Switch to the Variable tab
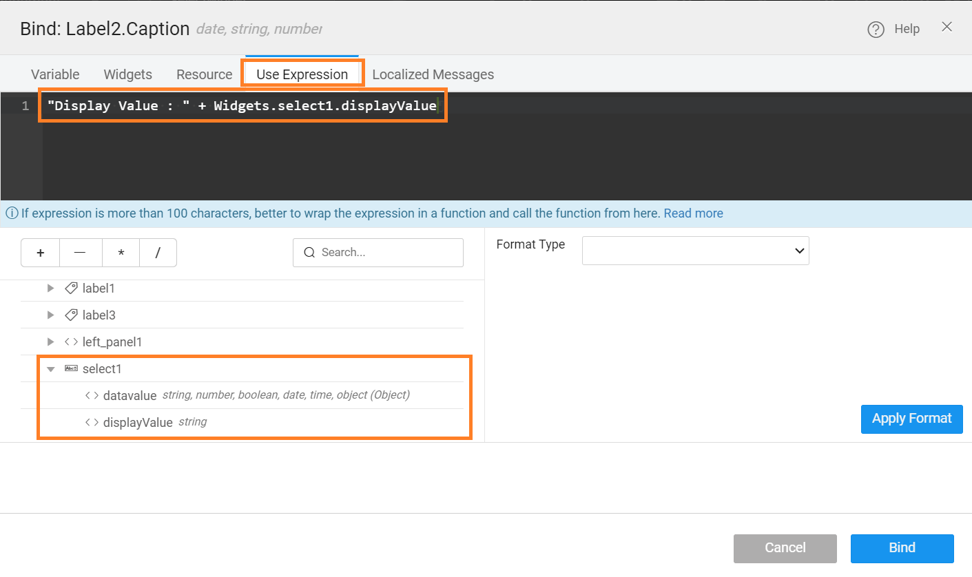972x577 pixels. click(x=54, y=74)
